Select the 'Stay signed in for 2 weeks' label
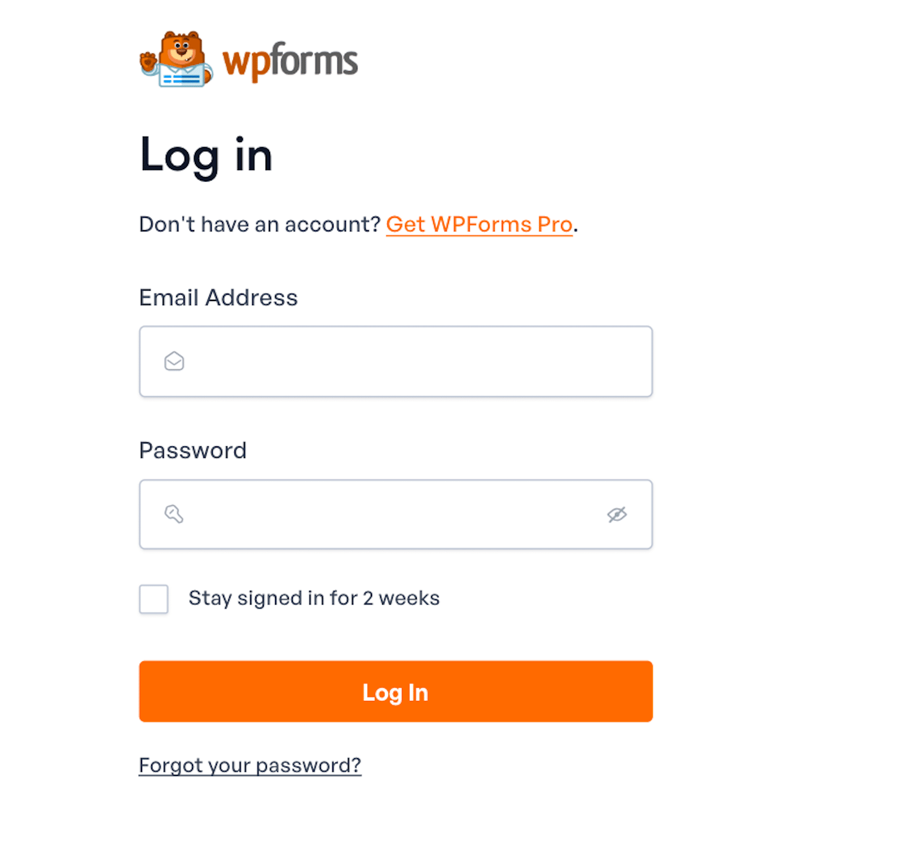This screenshot has width=906, height=844. [314, 598]
